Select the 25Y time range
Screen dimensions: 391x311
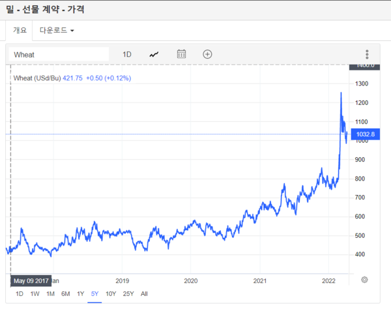(x=128, y=293)
